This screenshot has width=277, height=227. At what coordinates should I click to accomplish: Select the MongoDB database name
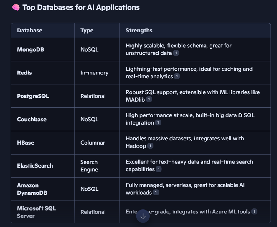pos(31,49)
